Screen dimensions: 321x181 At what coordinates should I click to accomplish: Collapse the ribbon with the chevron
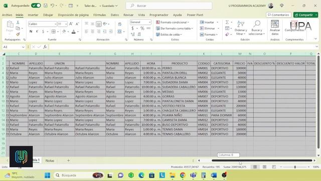[x=315, y=39]
